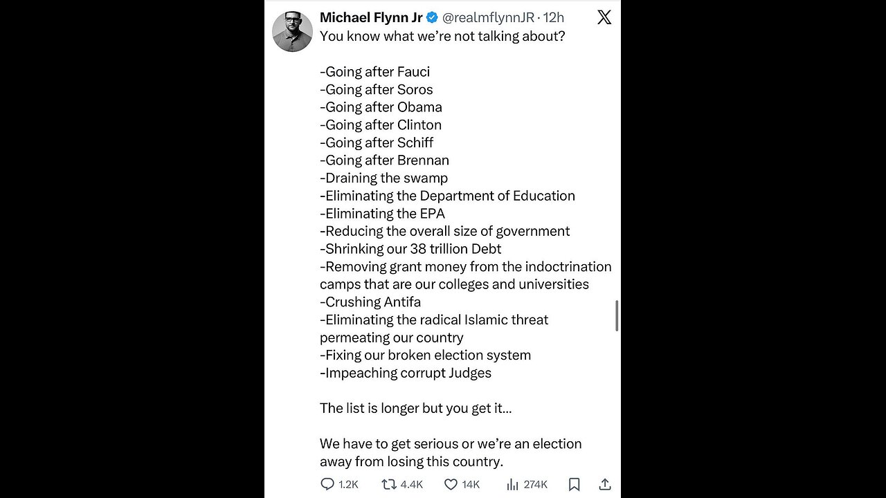The image size is (886, 498).
Task: Click the 274K views count
Action: tap(535, 484)
